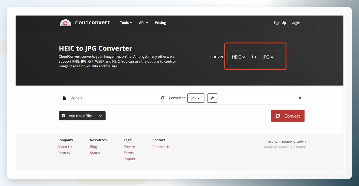Image resolution: width=359 pixels, height=186 pixels.
Task: Click the file icon next to 22.heic
Action: (64, 98)
